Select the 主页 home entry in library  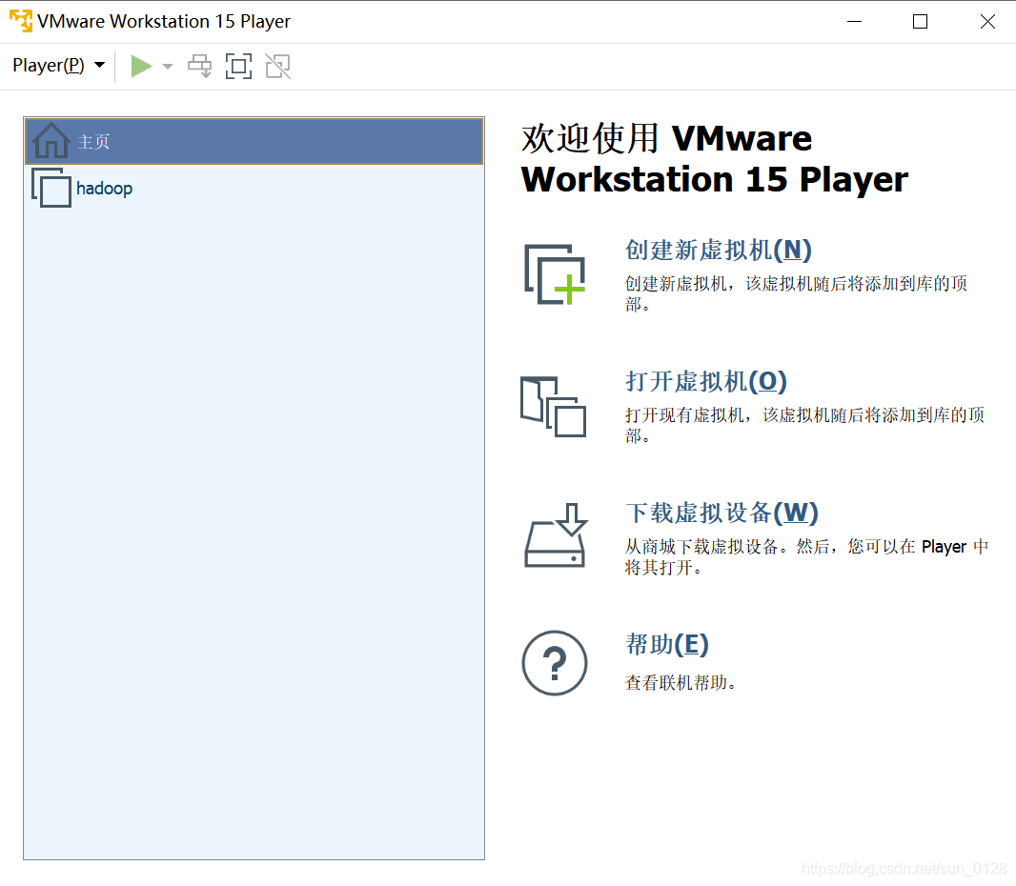tap(254, 141)
